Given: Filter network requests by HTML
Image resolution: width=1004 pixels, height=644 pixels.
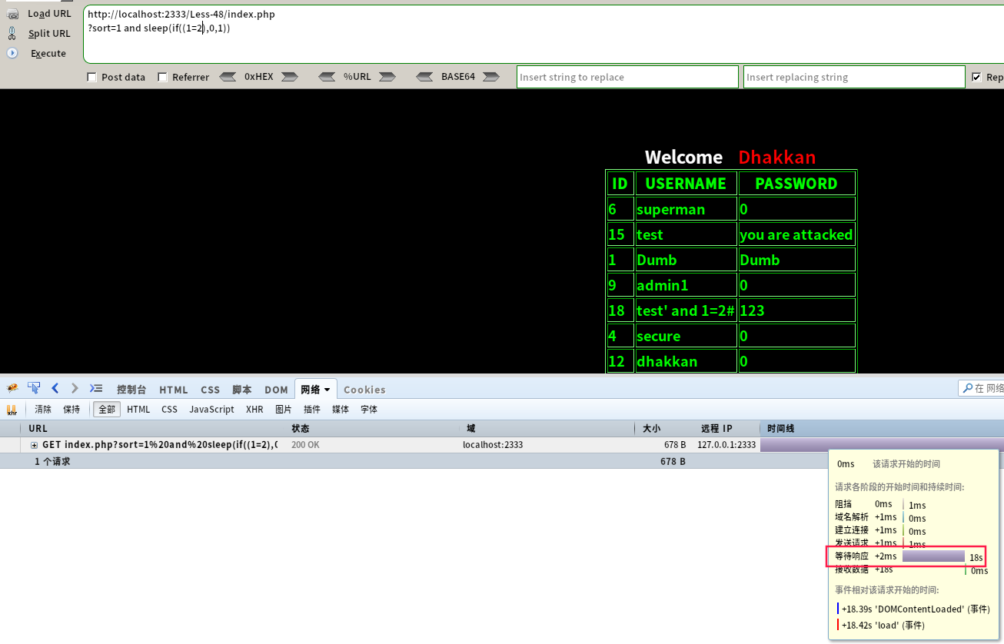Looking at the screenshot, I should (138, 410).
